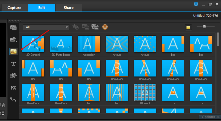This screenshot has height=121, width=221.
Task: Click the Add to Favorites star icon
Action: click(75, 27)
